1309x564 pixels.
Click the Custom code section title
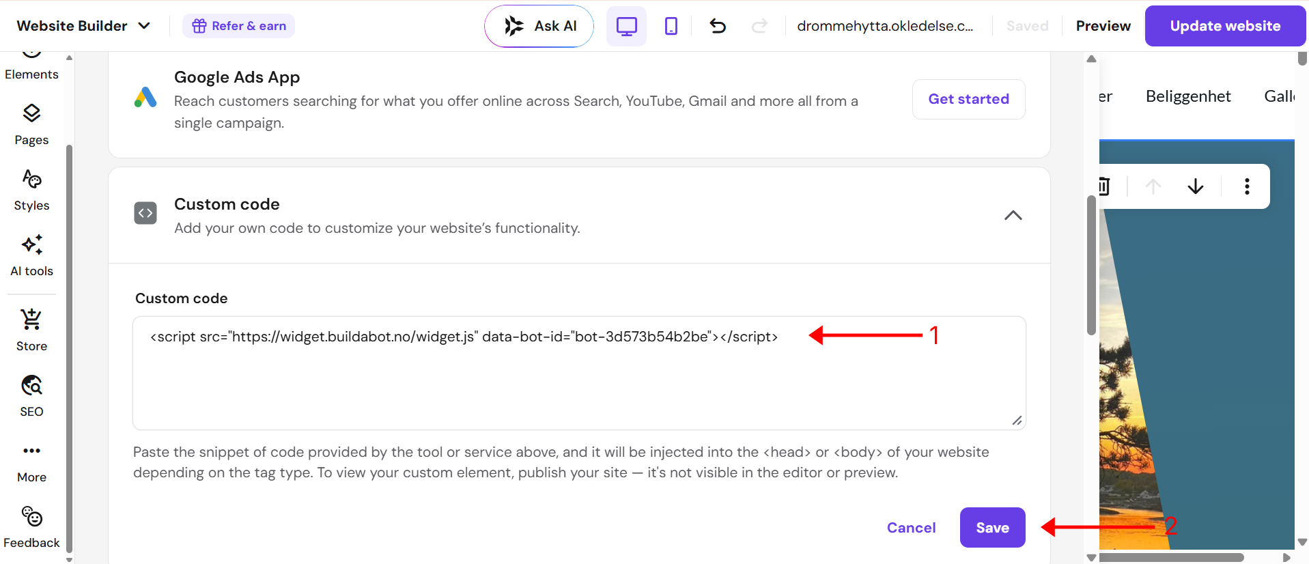point(227,204)
